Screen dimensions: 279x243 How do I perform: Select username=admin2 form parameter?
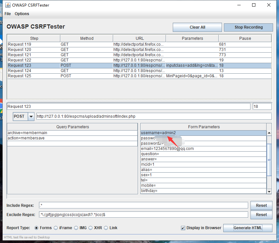click(x=203, y=133)
